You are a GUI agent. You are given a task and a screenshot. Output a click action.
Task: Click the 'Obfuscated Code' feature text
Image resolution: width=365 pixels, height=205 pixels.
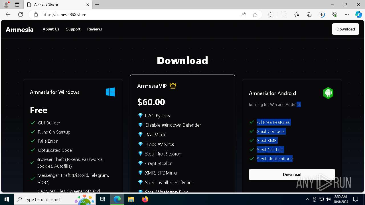click(x=55, y=150)
